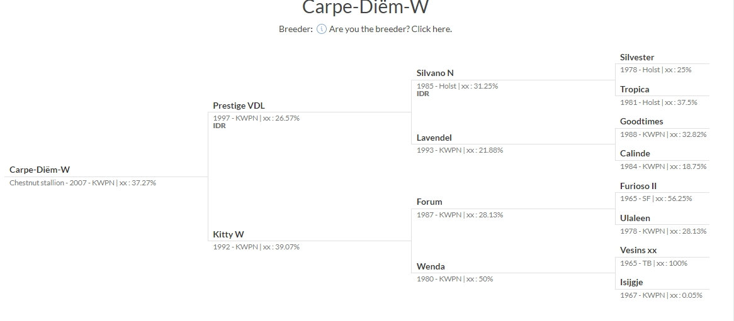The width and height of the screenshot is (734, 321).
Task: Select Silvester in the pedigree
Action: pos(637,57)
